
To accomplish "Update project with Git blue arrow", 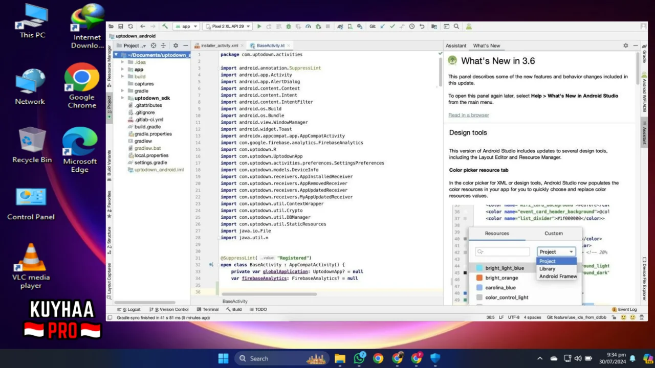I will coord(382,26).
